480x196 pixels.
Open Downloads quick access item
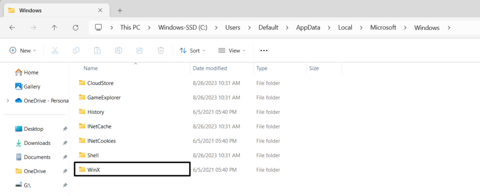[x=33, y=143]
